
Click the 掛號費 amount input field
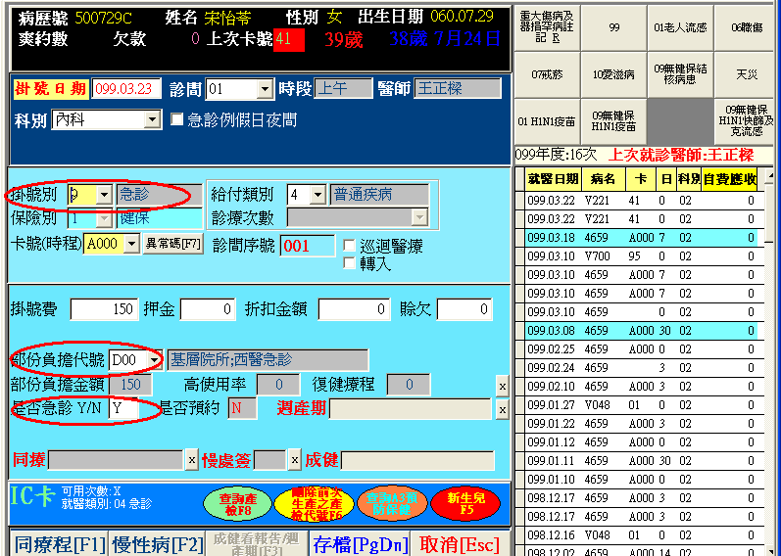pyautogui.click(x=104, y=309)
